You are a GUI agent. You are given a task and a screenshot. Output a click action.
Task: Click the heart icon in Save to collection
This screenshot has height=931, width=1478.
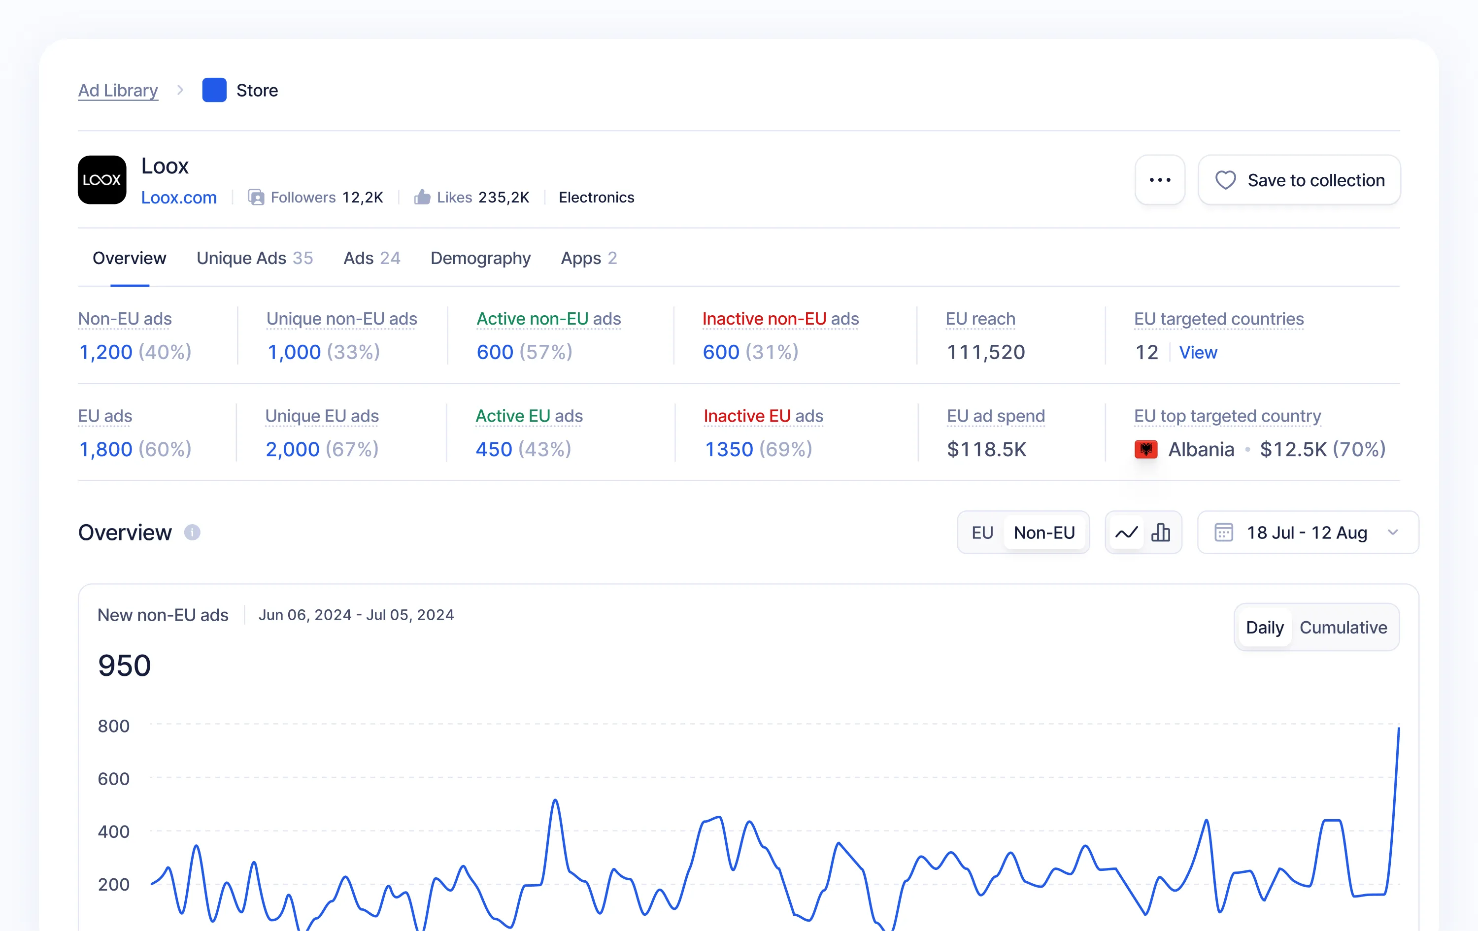click(1225, 180)
